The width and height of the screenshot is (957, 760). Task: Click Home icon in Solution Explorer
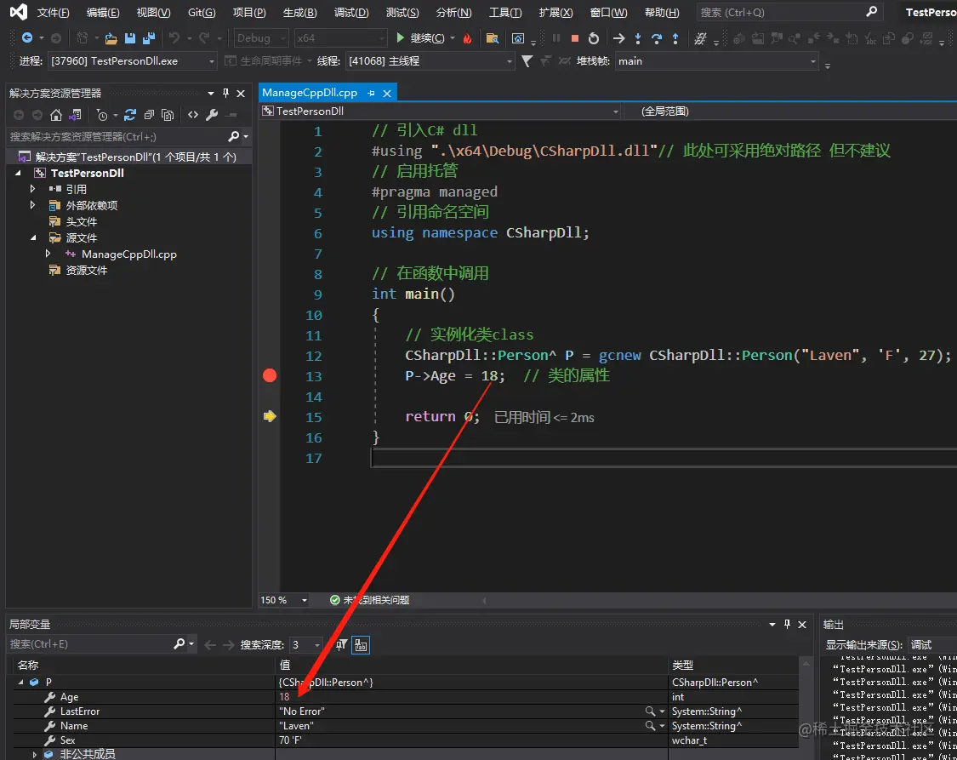click(x=56, y=115)
